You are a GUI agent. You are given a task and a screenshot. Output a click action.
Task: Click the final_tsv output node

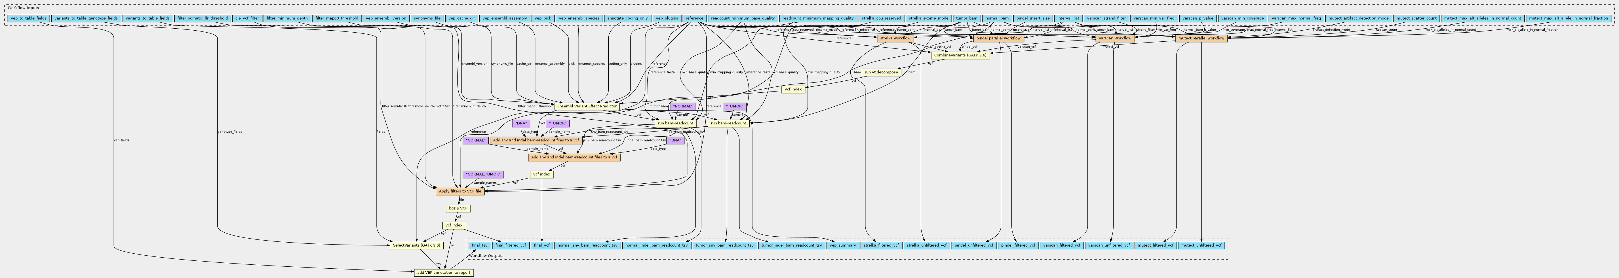pos(480,245)
